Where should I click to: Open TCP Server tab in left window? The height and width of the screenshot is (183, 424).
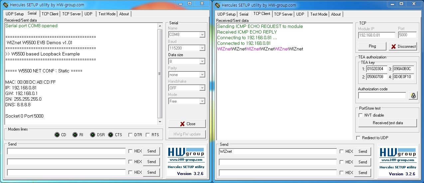tap(71, 14)
